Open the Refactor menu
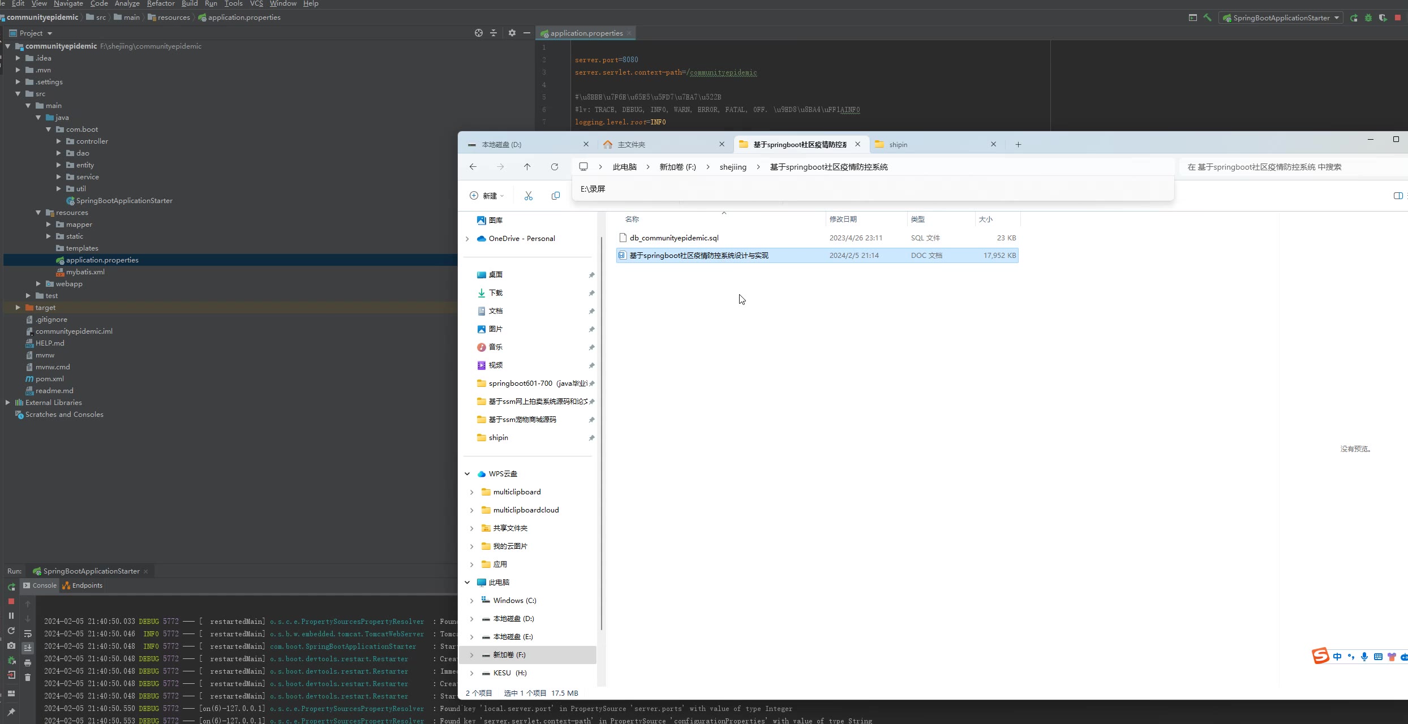Image resolution: width=1408 pixels, height=724 pixels. tap(161, 3)
